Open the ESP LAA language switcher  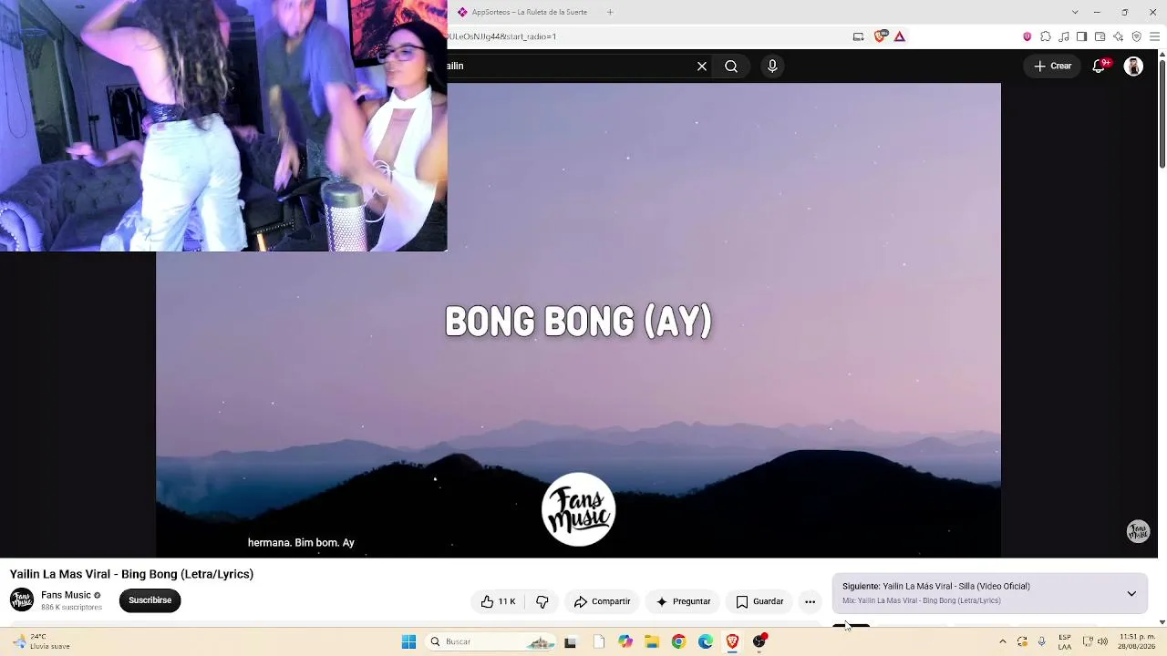tap(1065, 642)
